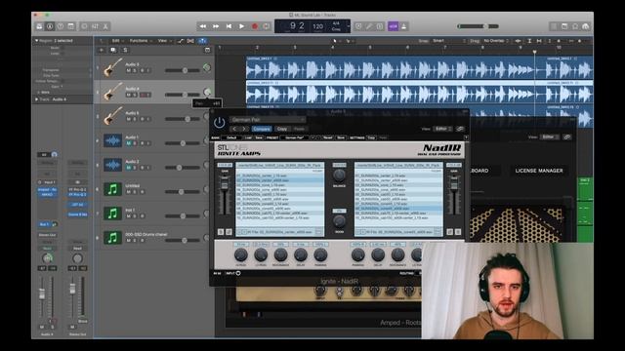Open the Toolbar button in the control bar
The image size is (625, 351).
[x=71, y=26]
